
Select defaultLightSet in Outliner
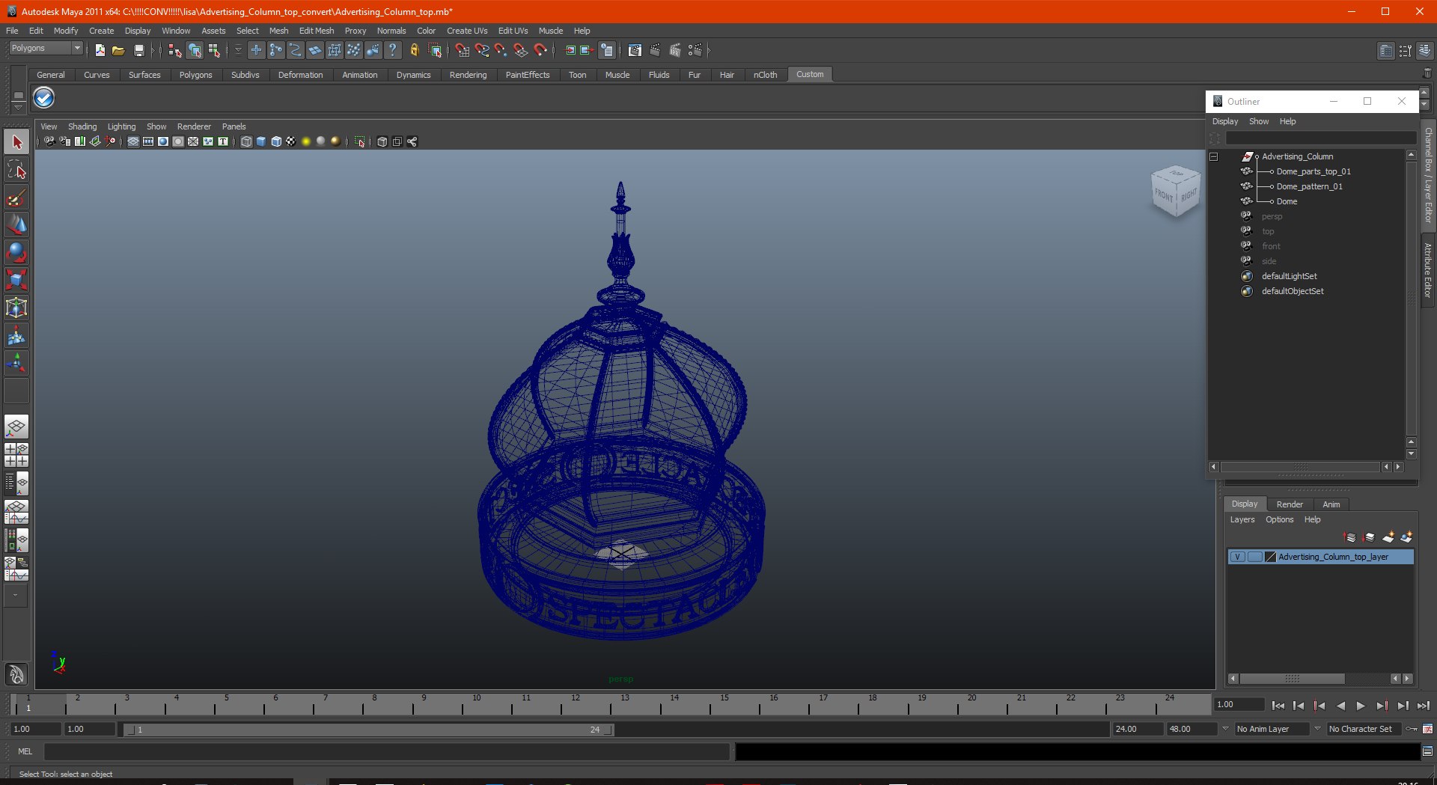[1289, 276]
